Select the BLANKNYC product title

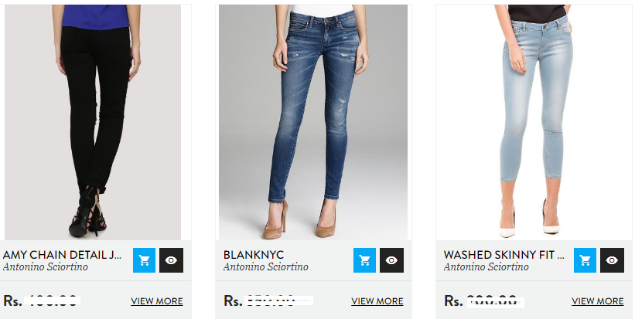(254, 255)
